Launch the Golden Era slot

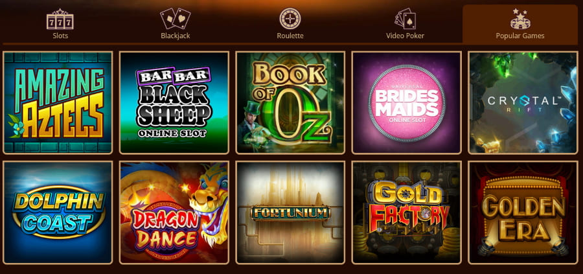coord(523,212)
